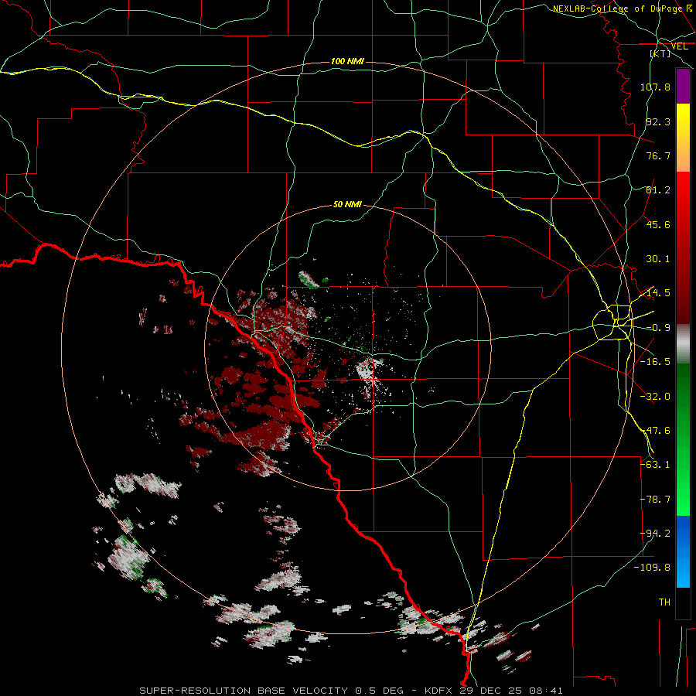Click the -16.5 legend value
The width and height of the screenshot is (696, 696).
[655, 362]
